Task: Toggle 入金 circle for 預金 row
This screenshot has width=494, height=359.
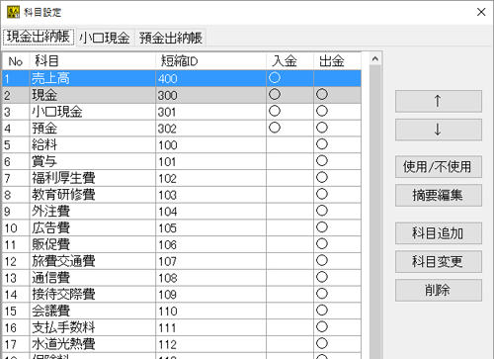Action: pos(275,128)
